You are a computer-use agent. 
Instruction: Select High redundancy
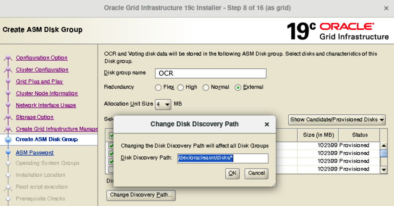point(181,88)
